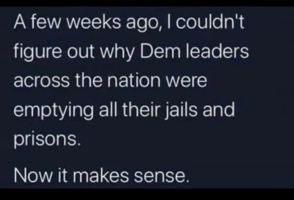Select the word "Dem"
Screen dimensions: 294x200
pos(160,51)
